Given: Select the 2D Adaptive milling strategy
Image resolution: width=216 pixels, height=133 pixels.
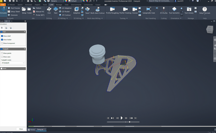Looking at the screenshot, I should pyautogui.click(x=65, y=8).
